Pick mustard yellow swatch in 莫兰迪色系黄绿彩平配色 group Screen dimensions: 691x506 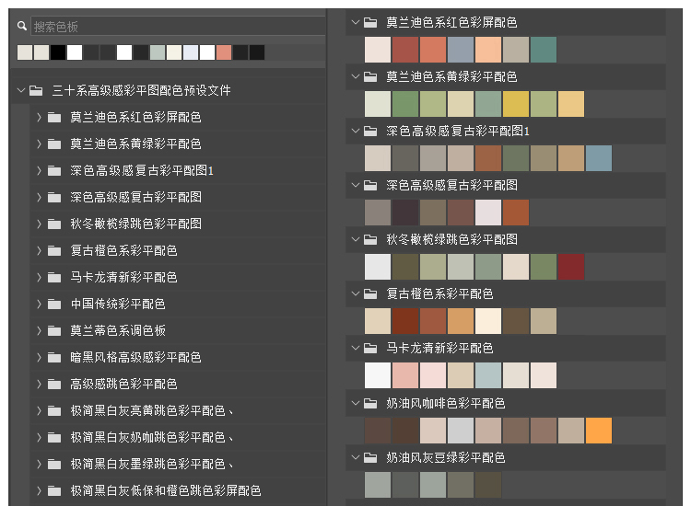coord(516,104)
